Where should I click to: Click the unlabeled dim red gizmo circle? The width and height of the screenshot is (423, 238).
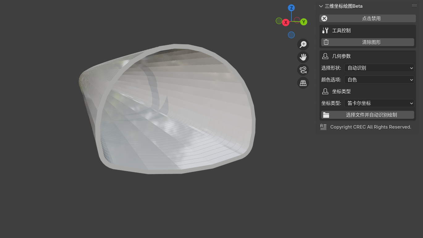point(297,20)
